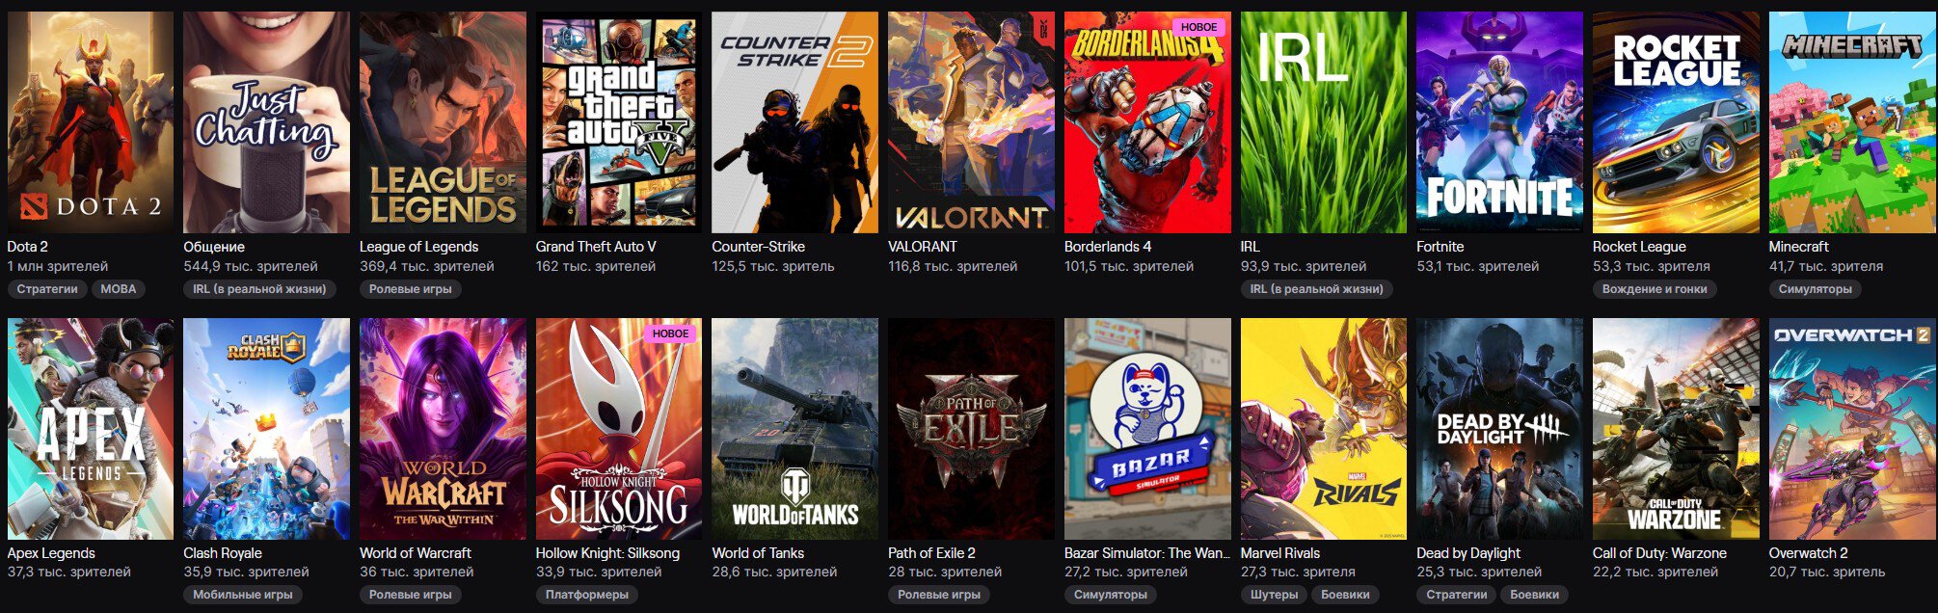Select Ролевые игры tag under Path of Exile 2
Image resolution: width=1938 pixels, height=613 pixels.
tap(939, 595)
